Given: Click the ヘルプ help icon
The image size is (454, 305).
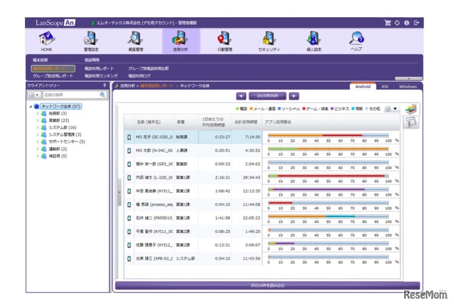Looking at the screenshot, I should click(356, 41).
